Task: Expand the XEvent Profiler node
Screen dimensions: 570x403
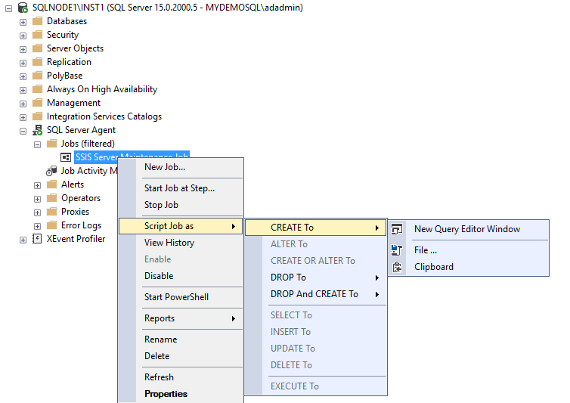Action: point(23,240)
